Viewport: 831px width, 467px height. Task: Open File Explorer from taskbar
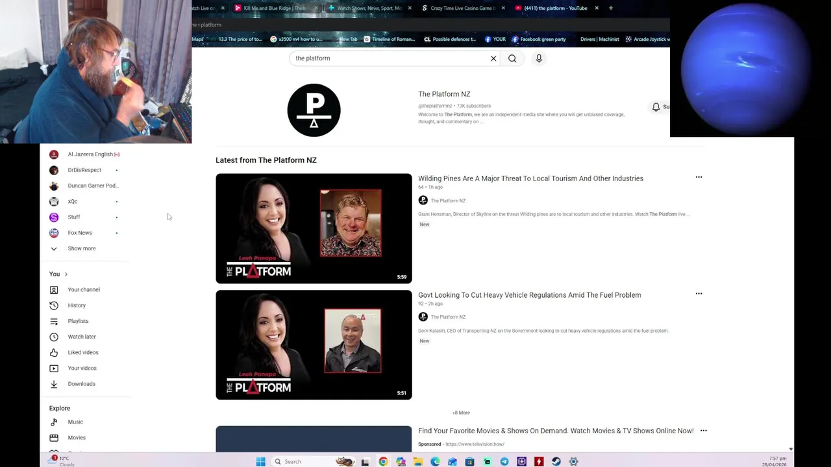pyautogui.click(x=417, y=462)
